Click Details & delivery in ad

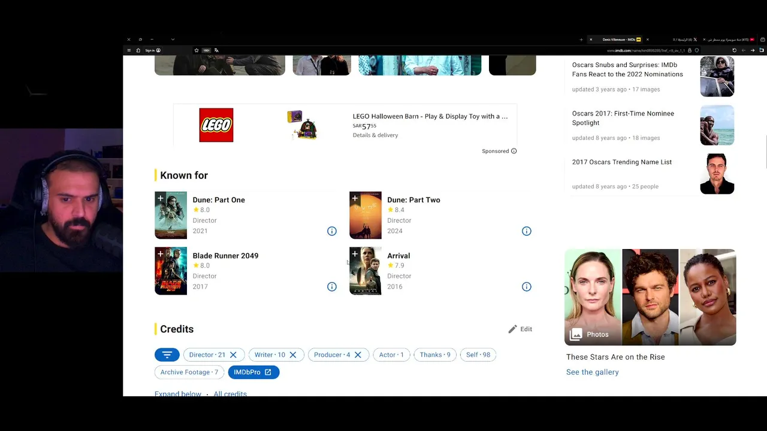click(375, 135)
